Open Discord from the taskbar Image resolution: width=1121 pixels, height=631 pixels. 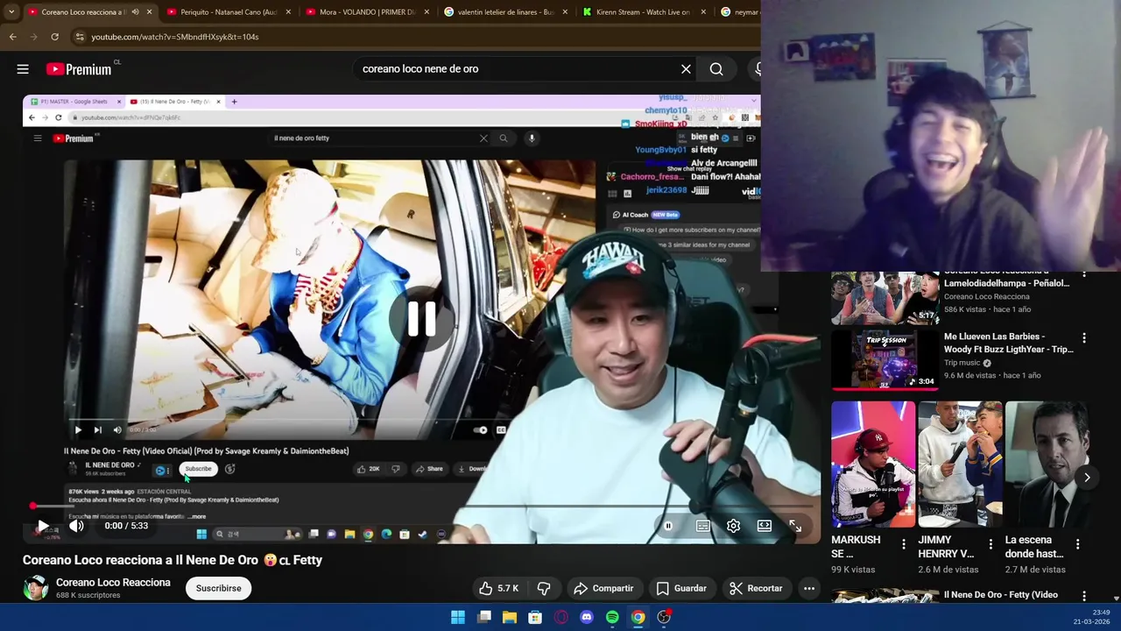point(587,617)
